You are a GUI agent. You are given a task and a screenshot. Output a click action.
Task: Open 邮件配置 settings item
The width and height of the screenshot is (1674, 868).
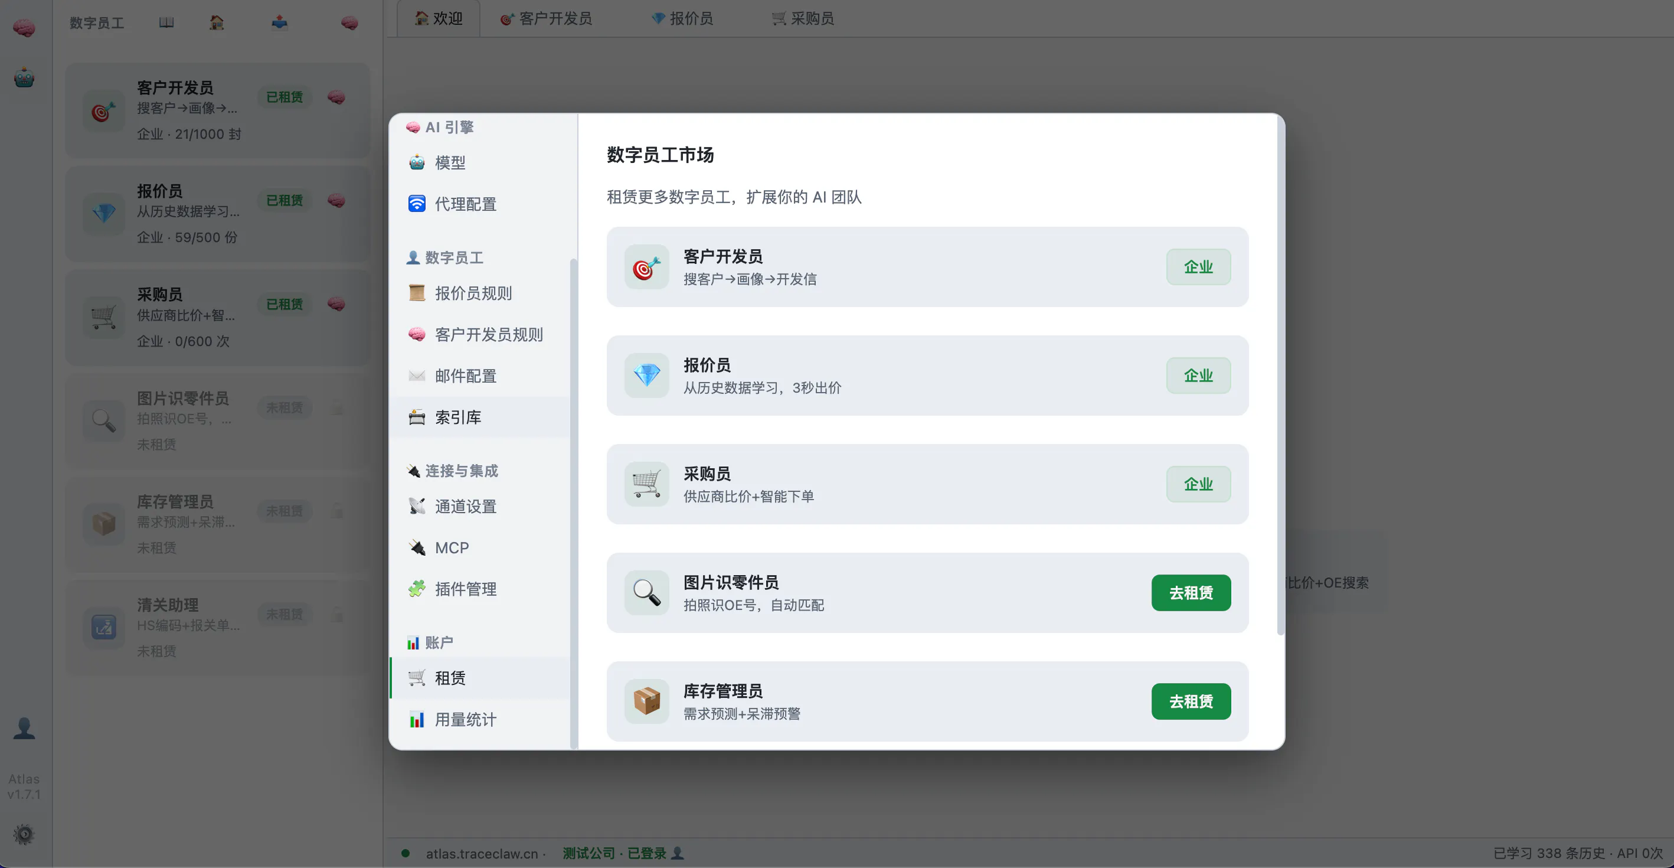point(479,376)
